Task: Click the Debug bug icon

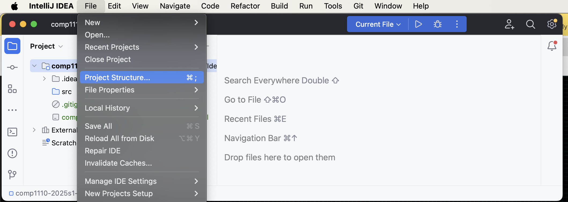Action: point(437,24)
